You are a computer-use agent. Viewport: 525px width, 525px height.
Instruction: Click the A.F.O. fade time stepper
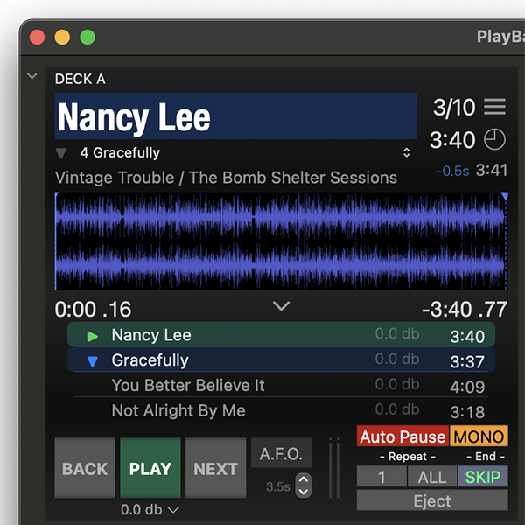tap(304, 485)
